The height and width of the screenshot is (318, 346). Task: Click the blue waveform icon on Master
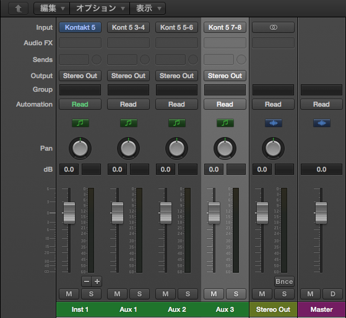point(322,123)
